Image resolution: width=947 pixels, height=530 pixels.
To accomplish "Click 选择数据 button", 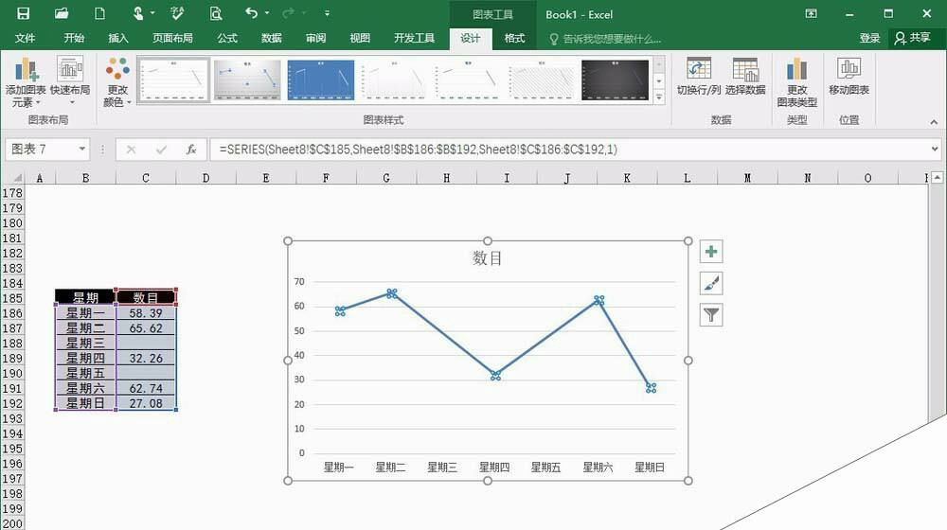I will point(745,76).
